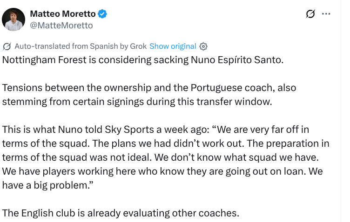This screenshot has height=222, width=350.
Task: Click the small Grok logo before Auto-translated
Action: pos(7,46)
